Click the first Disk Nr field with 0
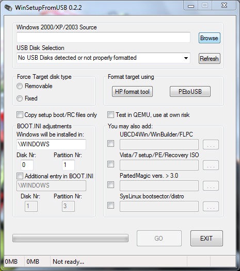240x271 pixels. (27, 165)
